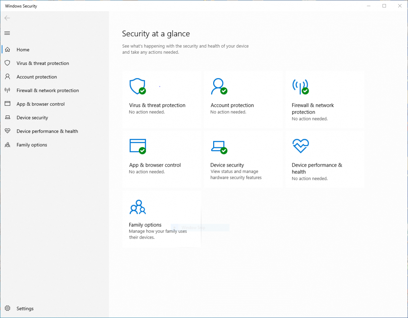Open the Device performance & health heart tile icon
The image size is (408, 318).
tap(301, 146)
